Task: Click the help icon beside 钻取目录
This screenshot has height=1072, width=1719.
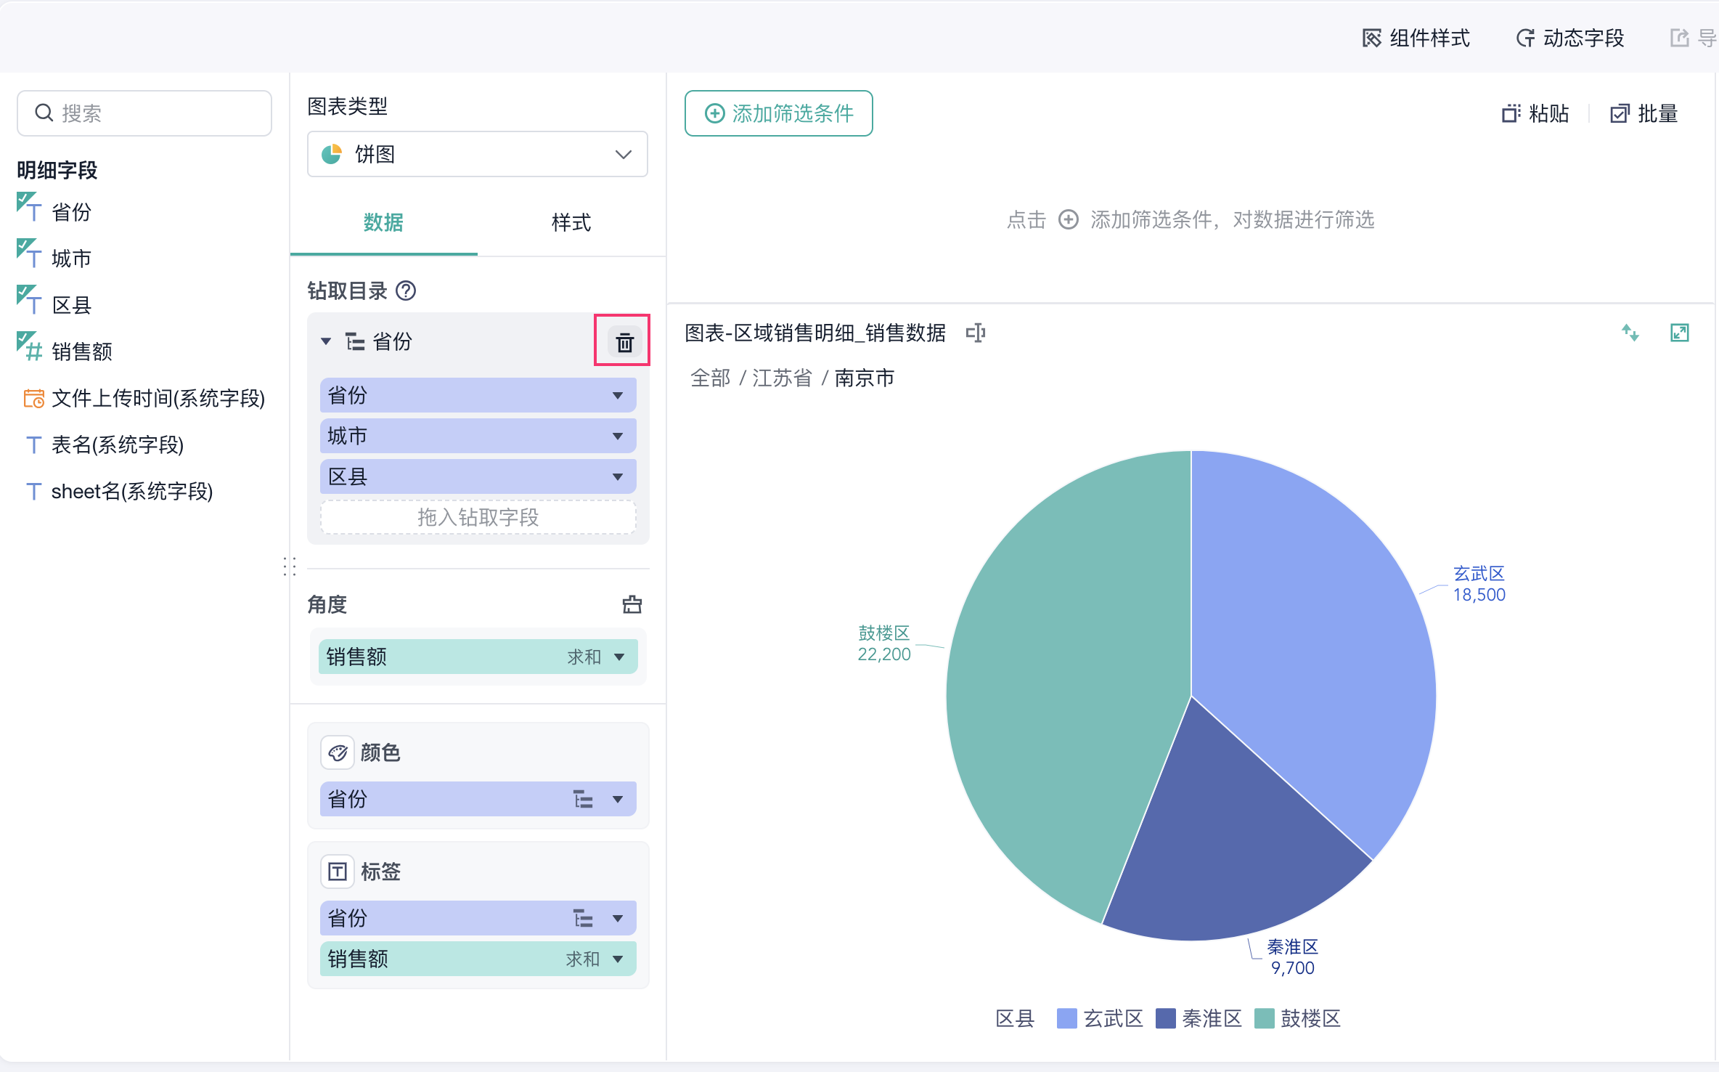Action: pyautogui.click(x=406, y=291)
